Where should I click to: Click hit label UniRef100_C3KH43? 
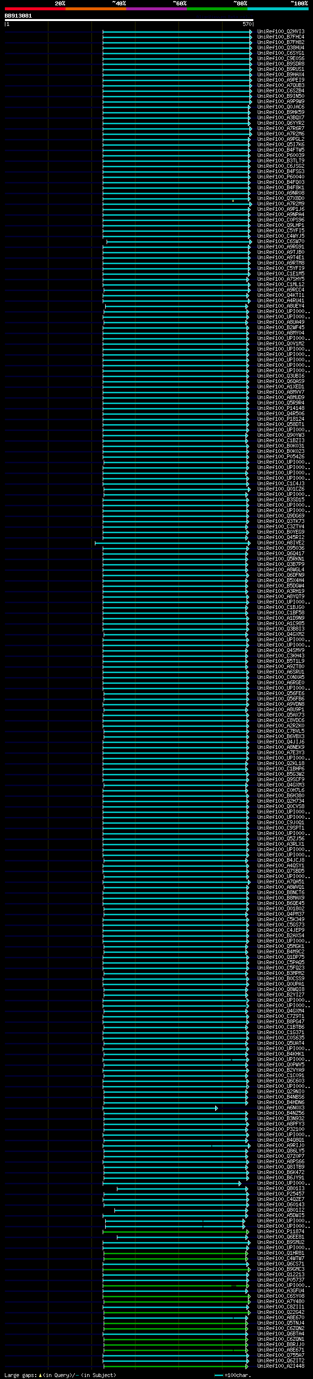[281, 656]
